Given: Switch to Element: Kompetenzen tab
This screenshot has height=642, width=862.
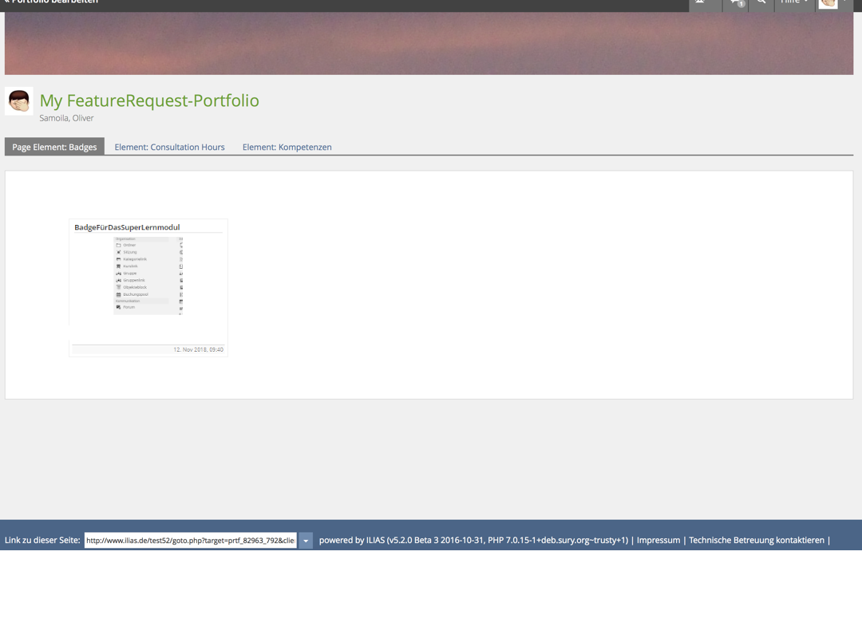Looking at the screenshot, I should (x=287, y=147).
